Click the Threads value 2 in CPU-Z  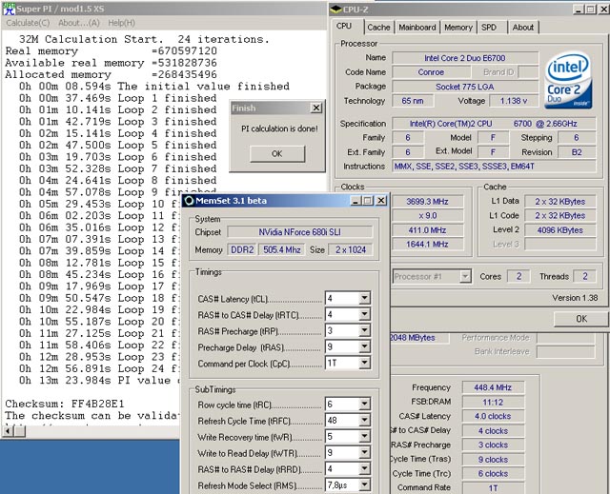(x=585, y=276)
